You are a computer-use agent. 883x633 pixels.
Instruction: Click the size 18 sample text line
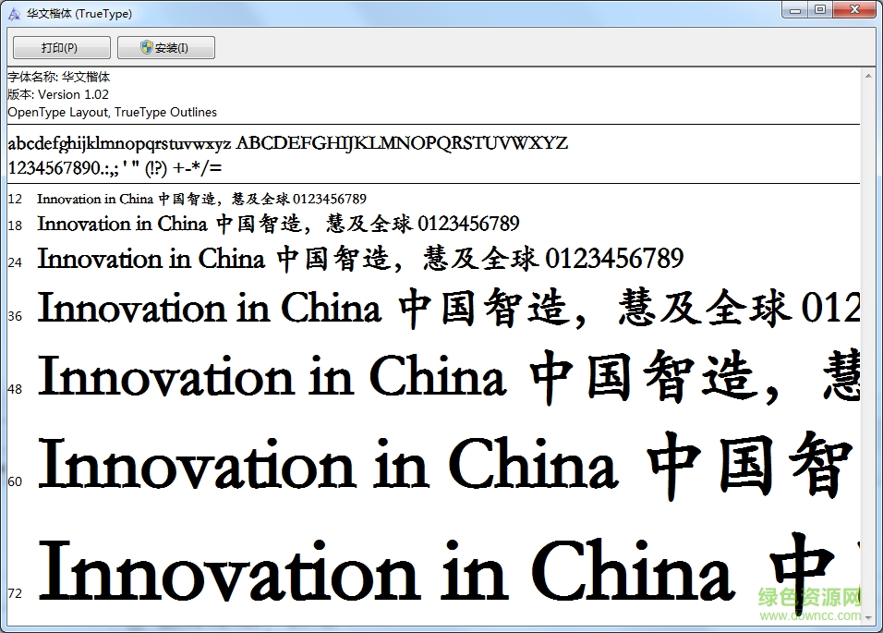pos(278,225)
